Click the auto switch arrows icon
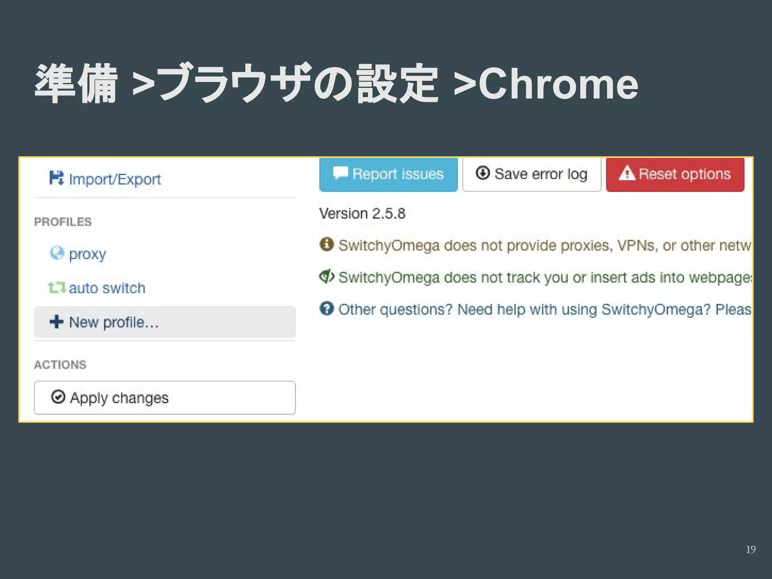Image resolution: width=772 pixels, height=579 pixels. 57,288
